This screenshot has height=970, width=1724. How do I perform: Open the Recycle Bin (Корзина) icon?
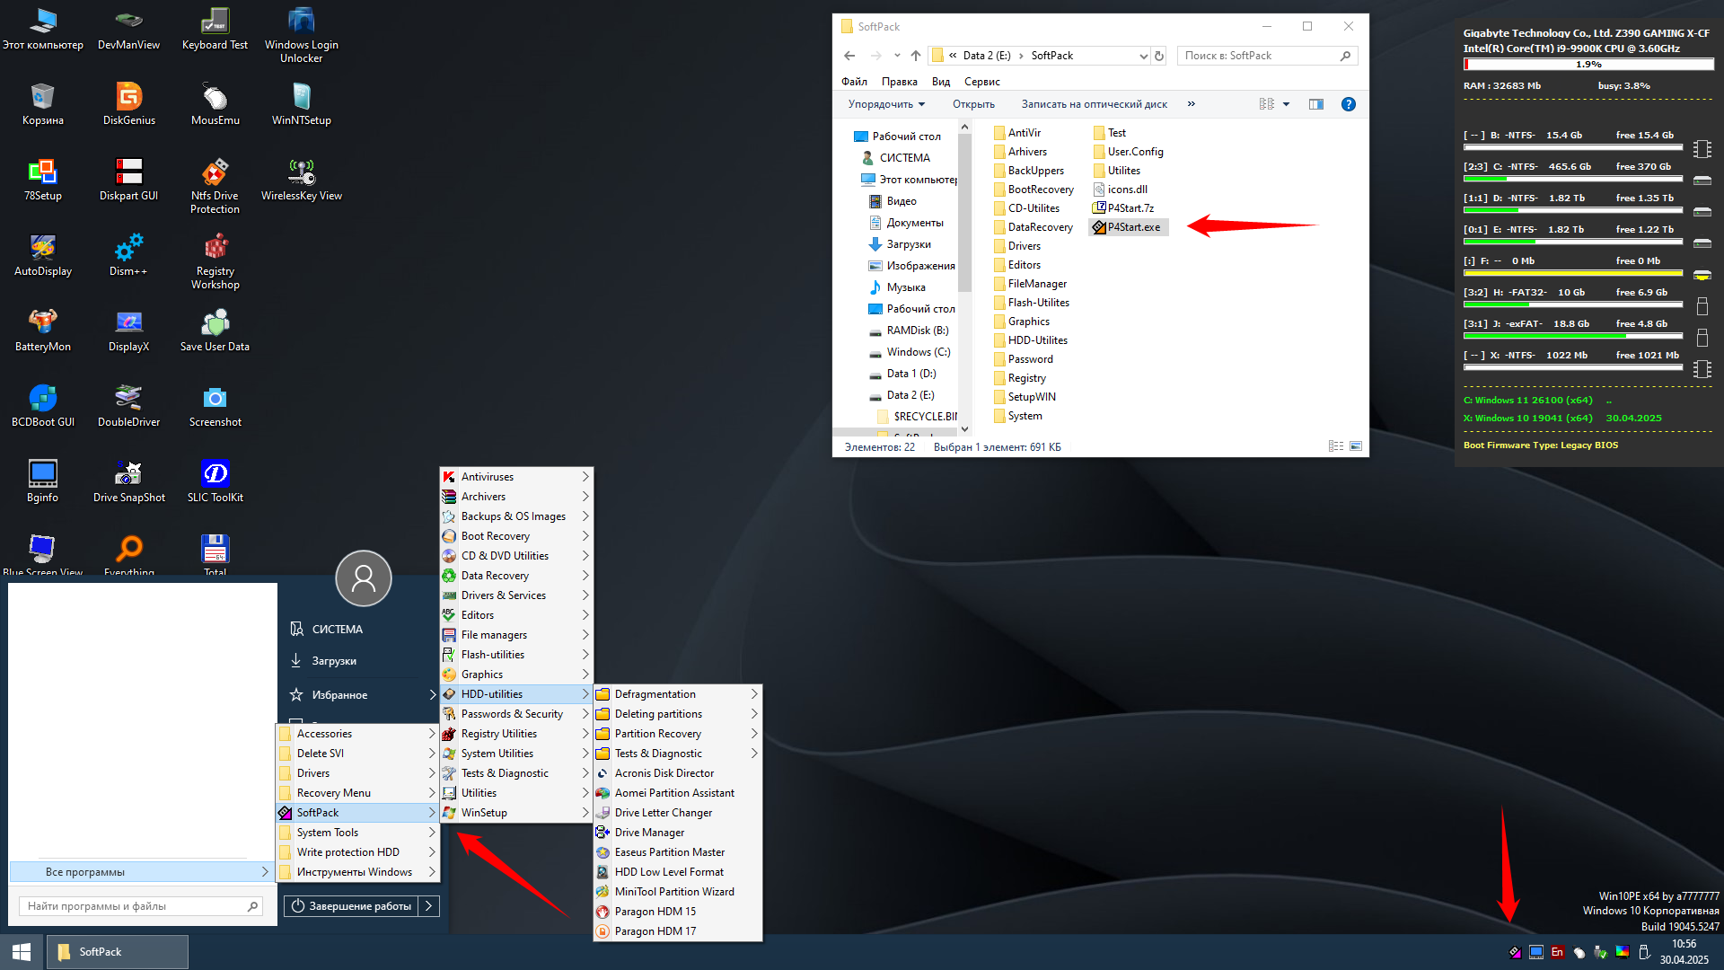[42, 104]
